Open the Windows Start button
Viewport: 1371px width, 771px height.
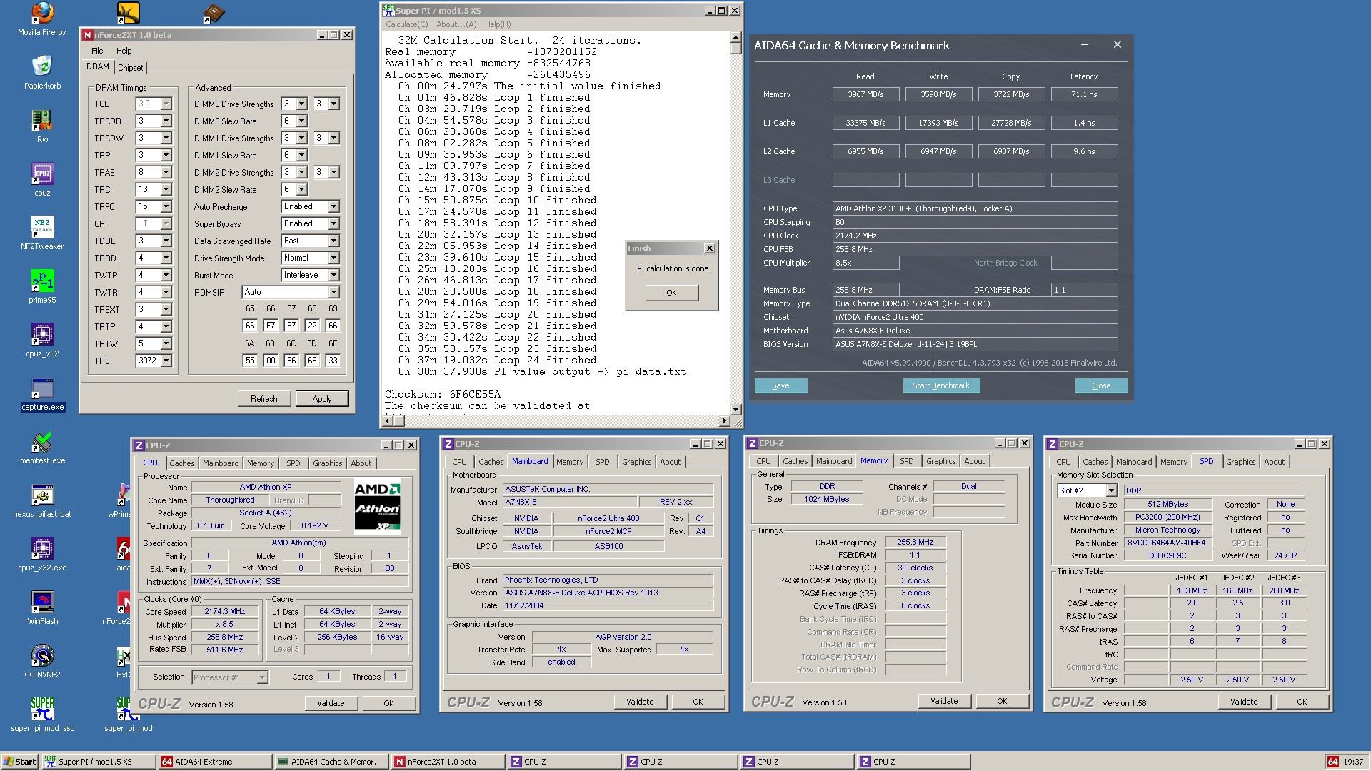click(x=19, y=762)
